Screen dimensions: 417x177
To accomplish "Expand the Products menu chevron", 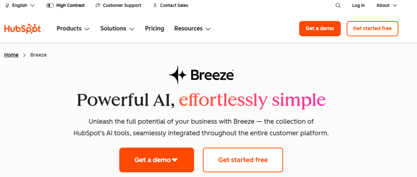I will click(87, 29).
